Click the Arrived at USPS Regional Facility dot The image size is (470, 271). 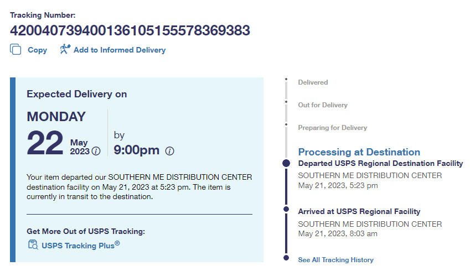point(286,210)
